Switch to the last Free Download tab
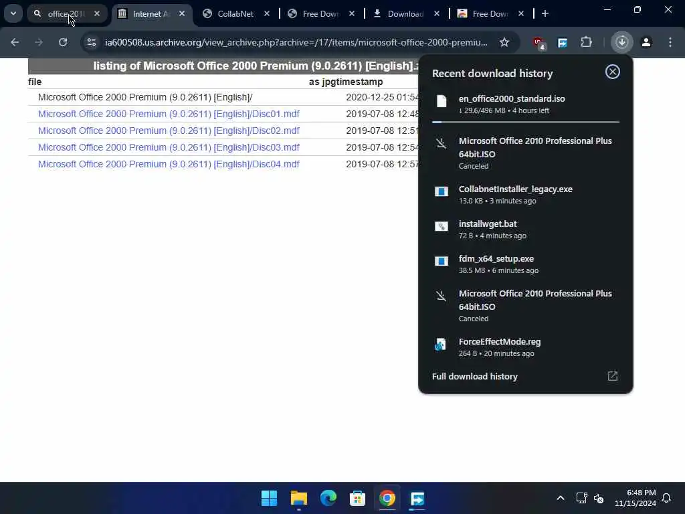The height and width of the screenshot is (514, 685). [490, 13]
